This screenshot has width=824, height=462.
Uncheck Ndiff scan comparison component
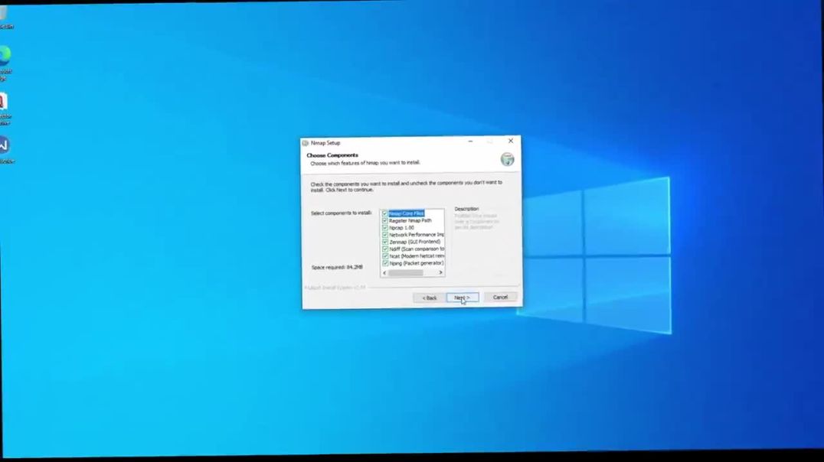385,249
